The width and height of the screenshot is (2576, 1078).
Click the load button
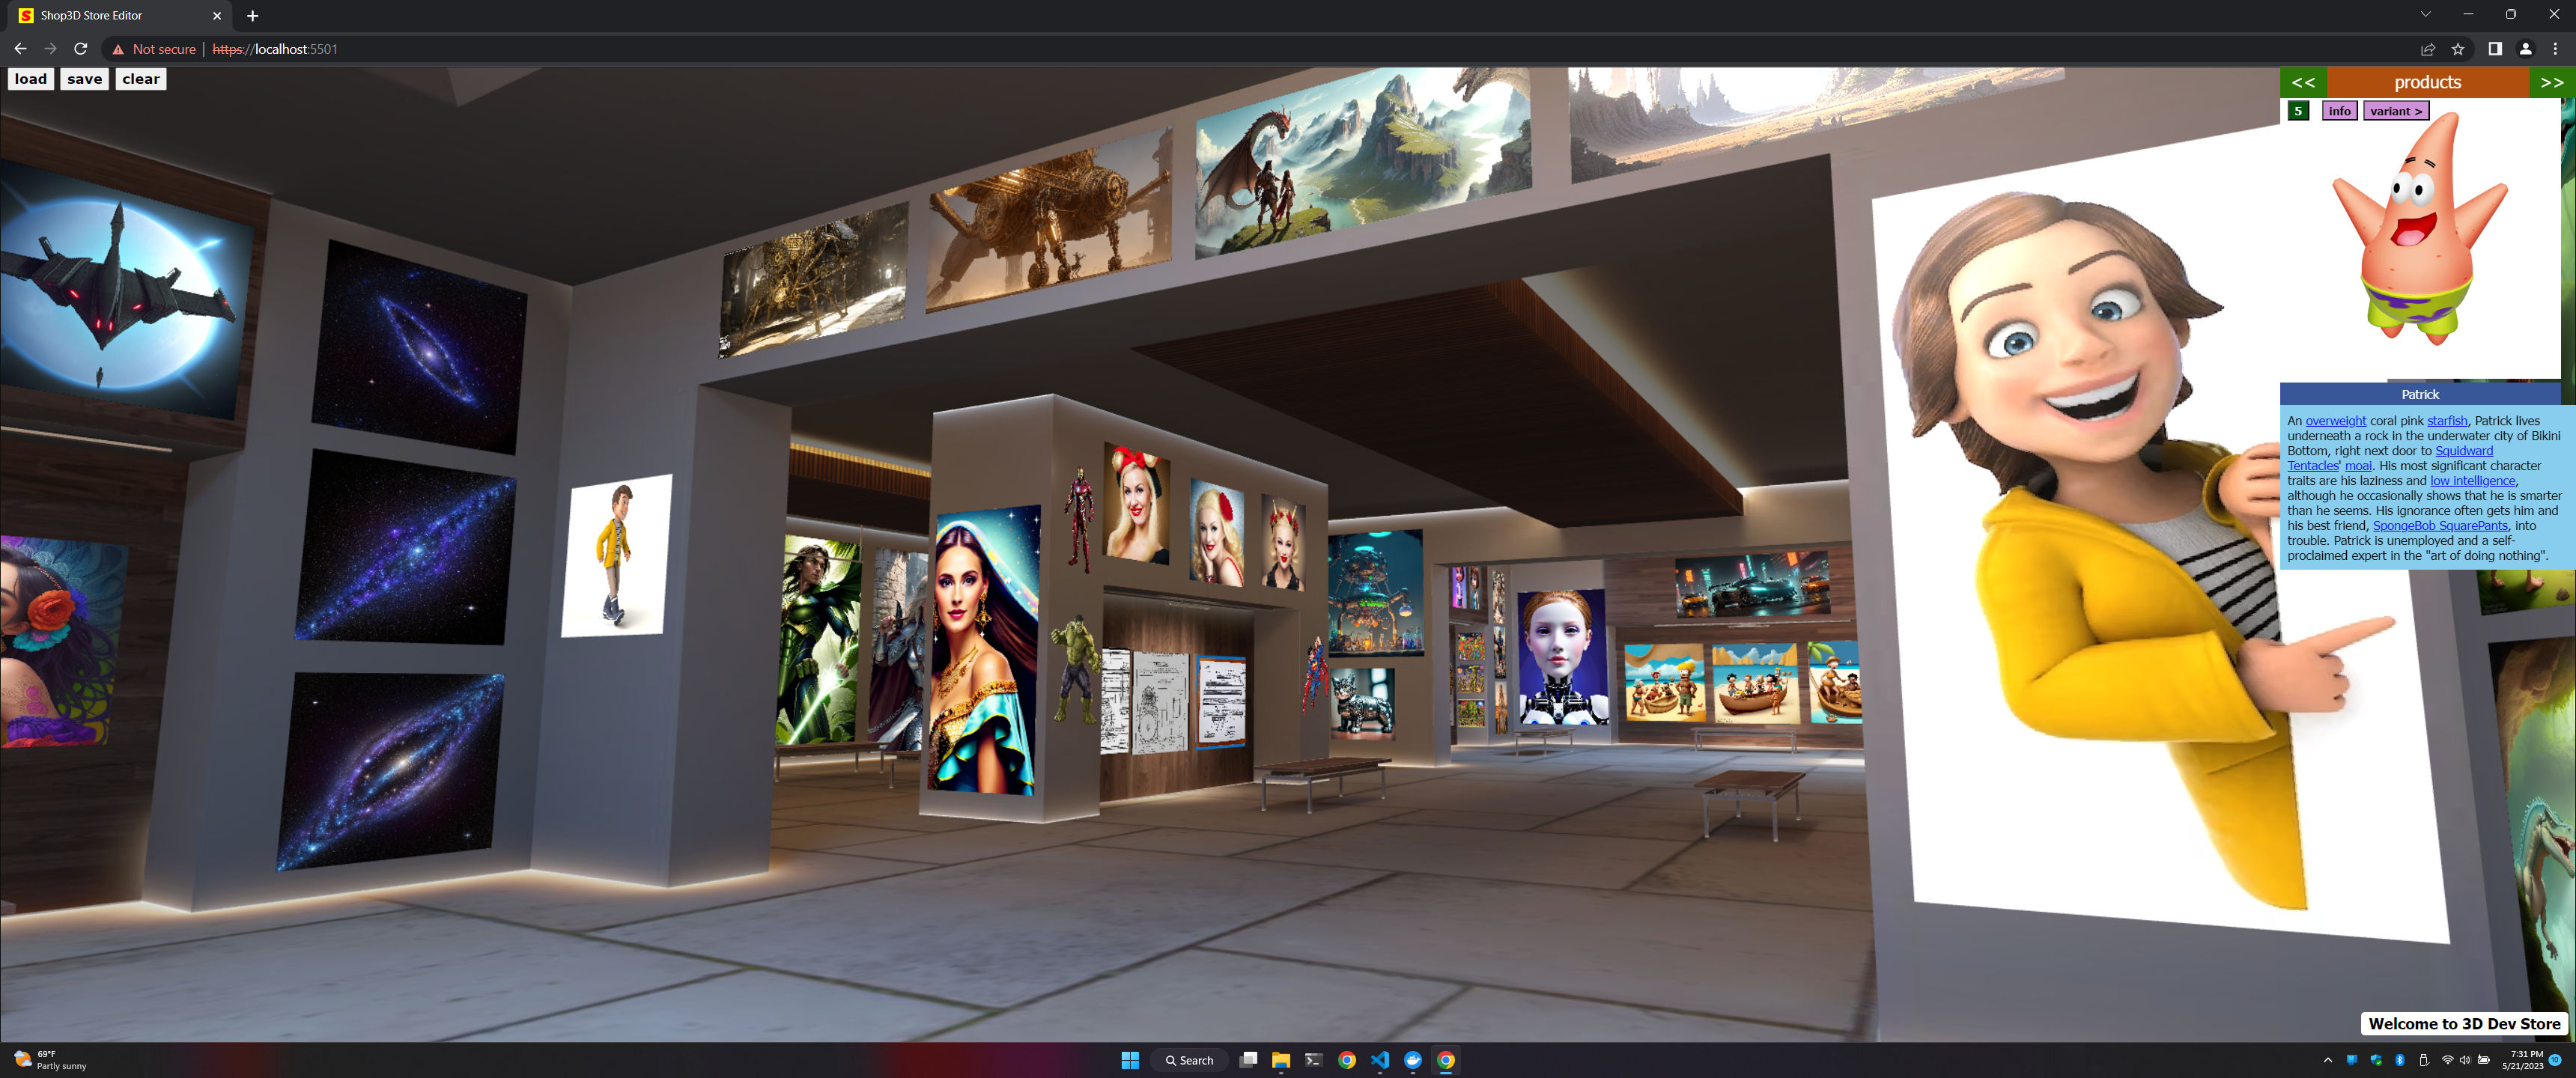click(30, 79)
